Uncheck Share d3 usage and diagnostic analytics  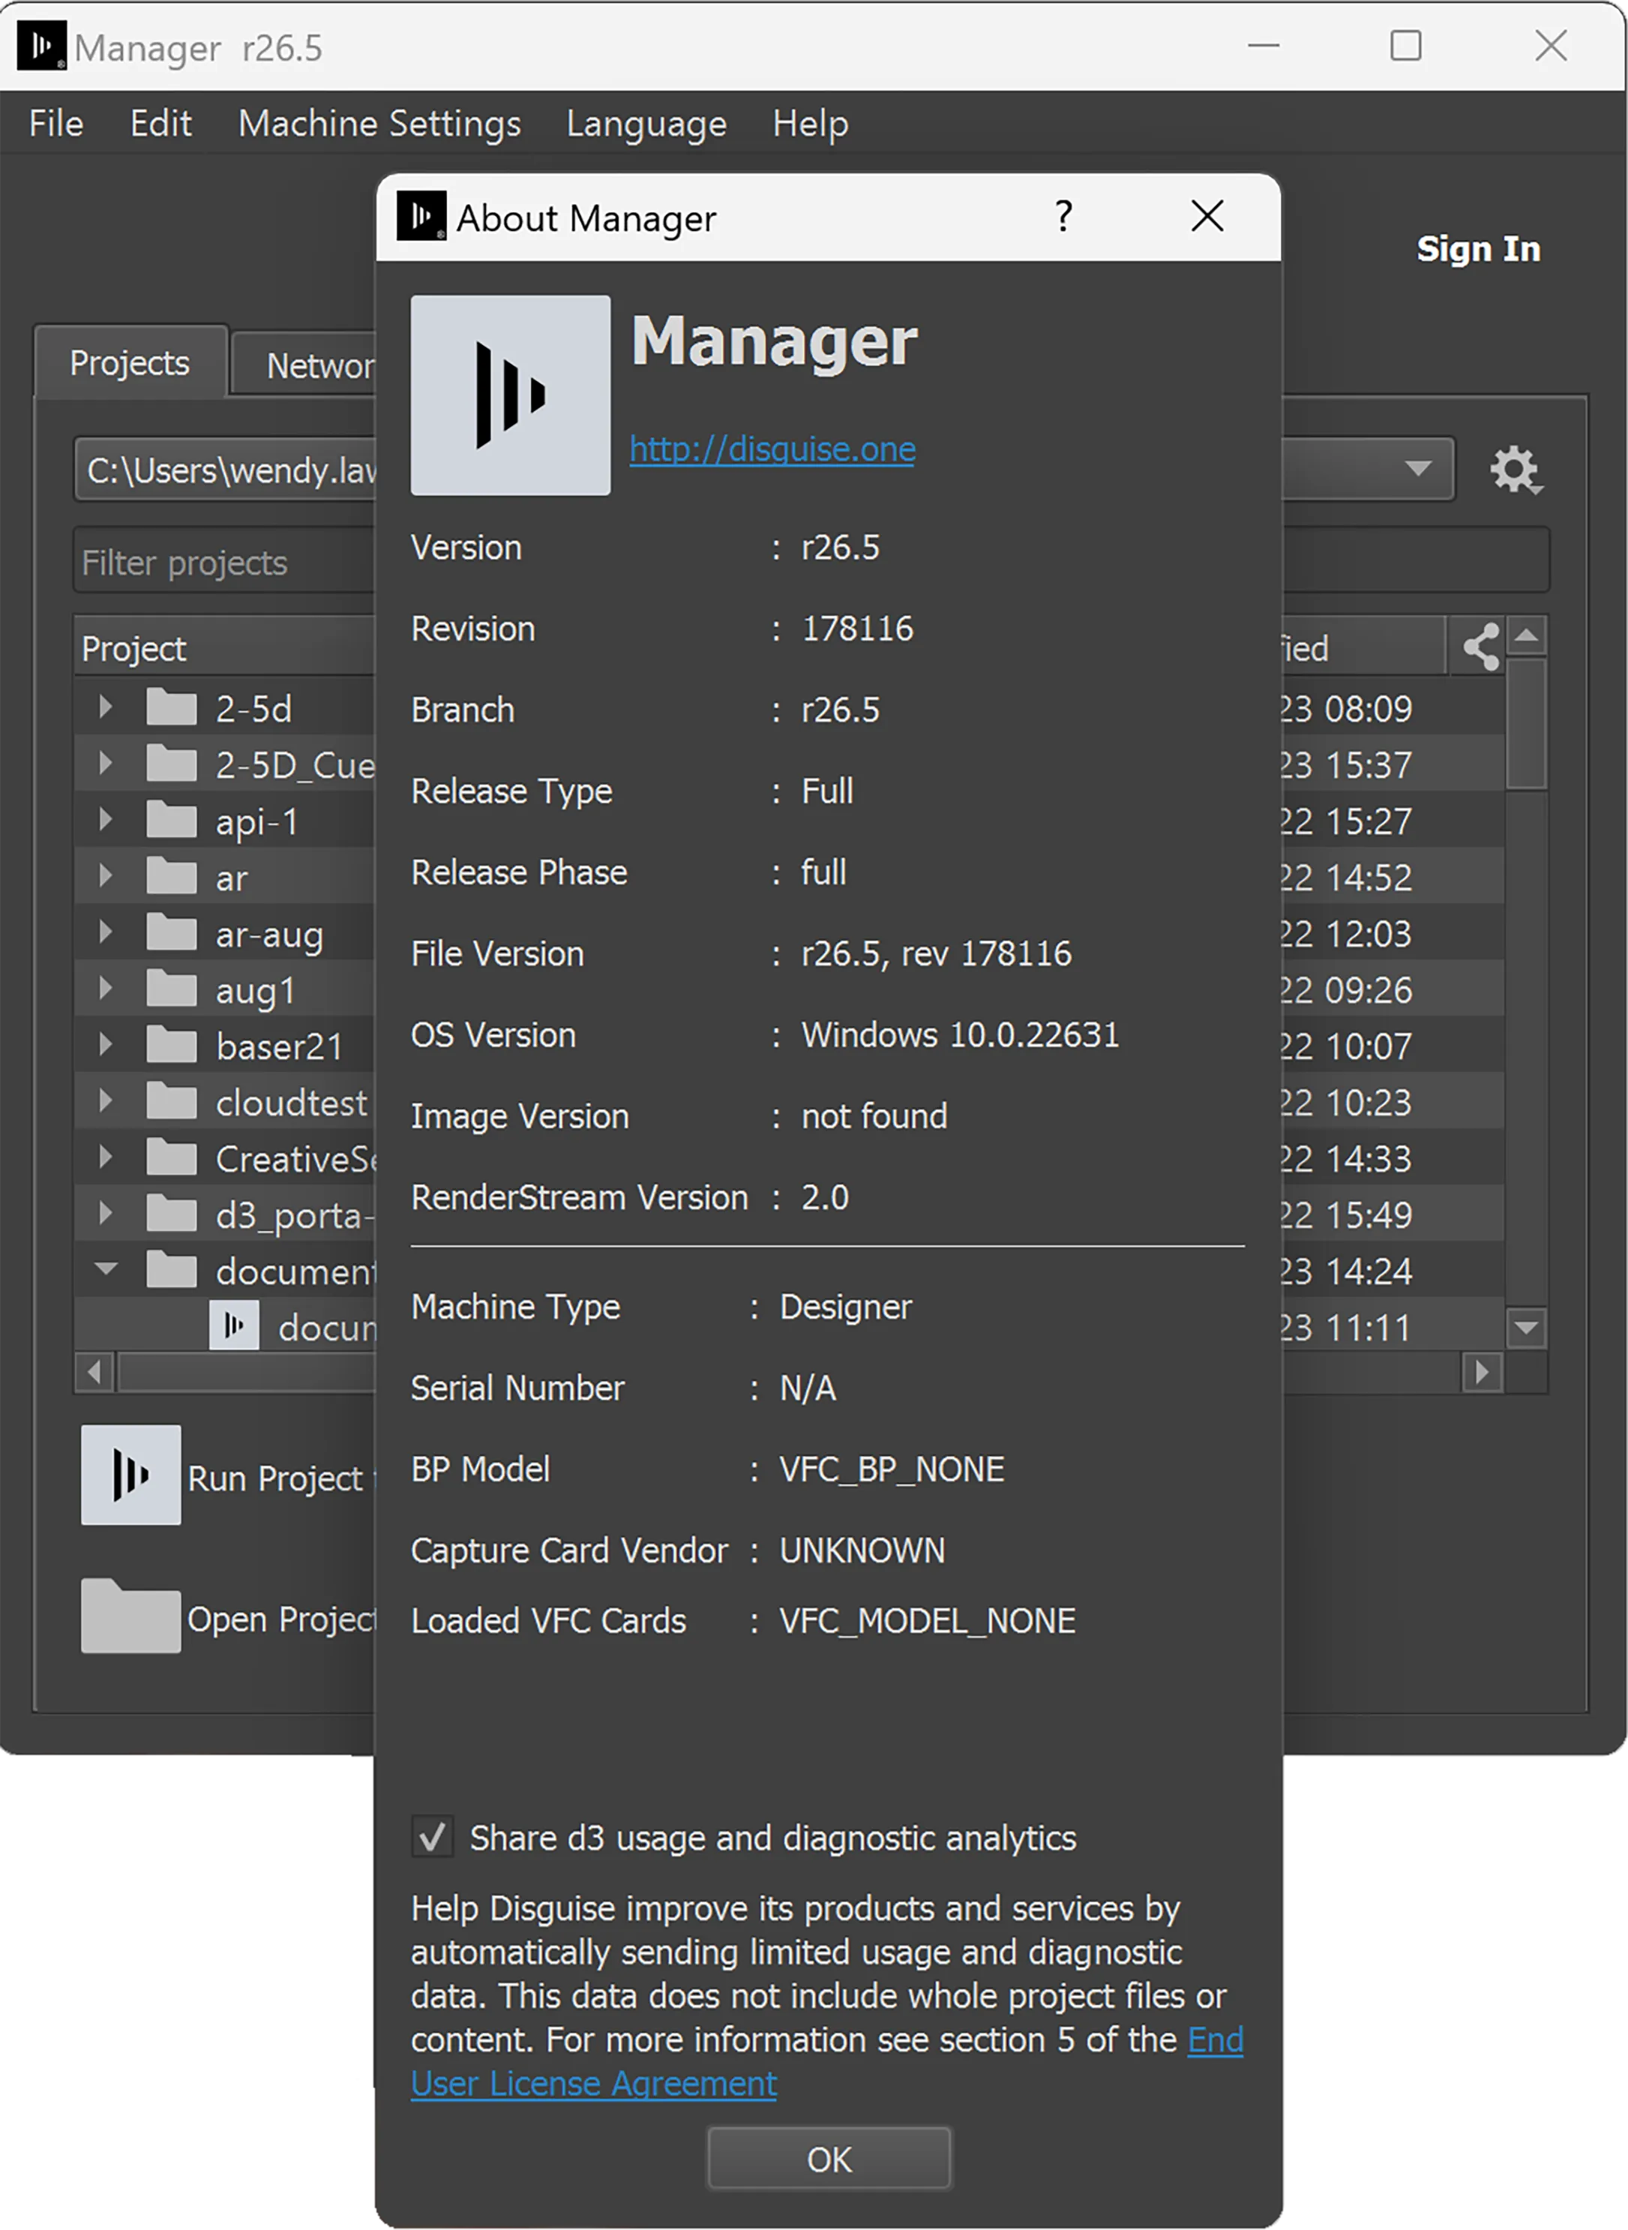[432, 1837]
